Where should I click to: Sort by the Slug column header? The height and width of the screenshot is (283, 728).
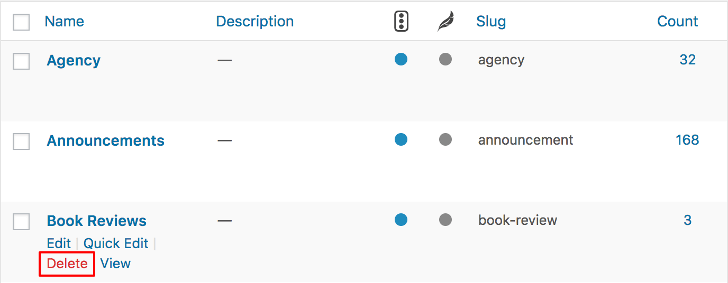(491, 22)
